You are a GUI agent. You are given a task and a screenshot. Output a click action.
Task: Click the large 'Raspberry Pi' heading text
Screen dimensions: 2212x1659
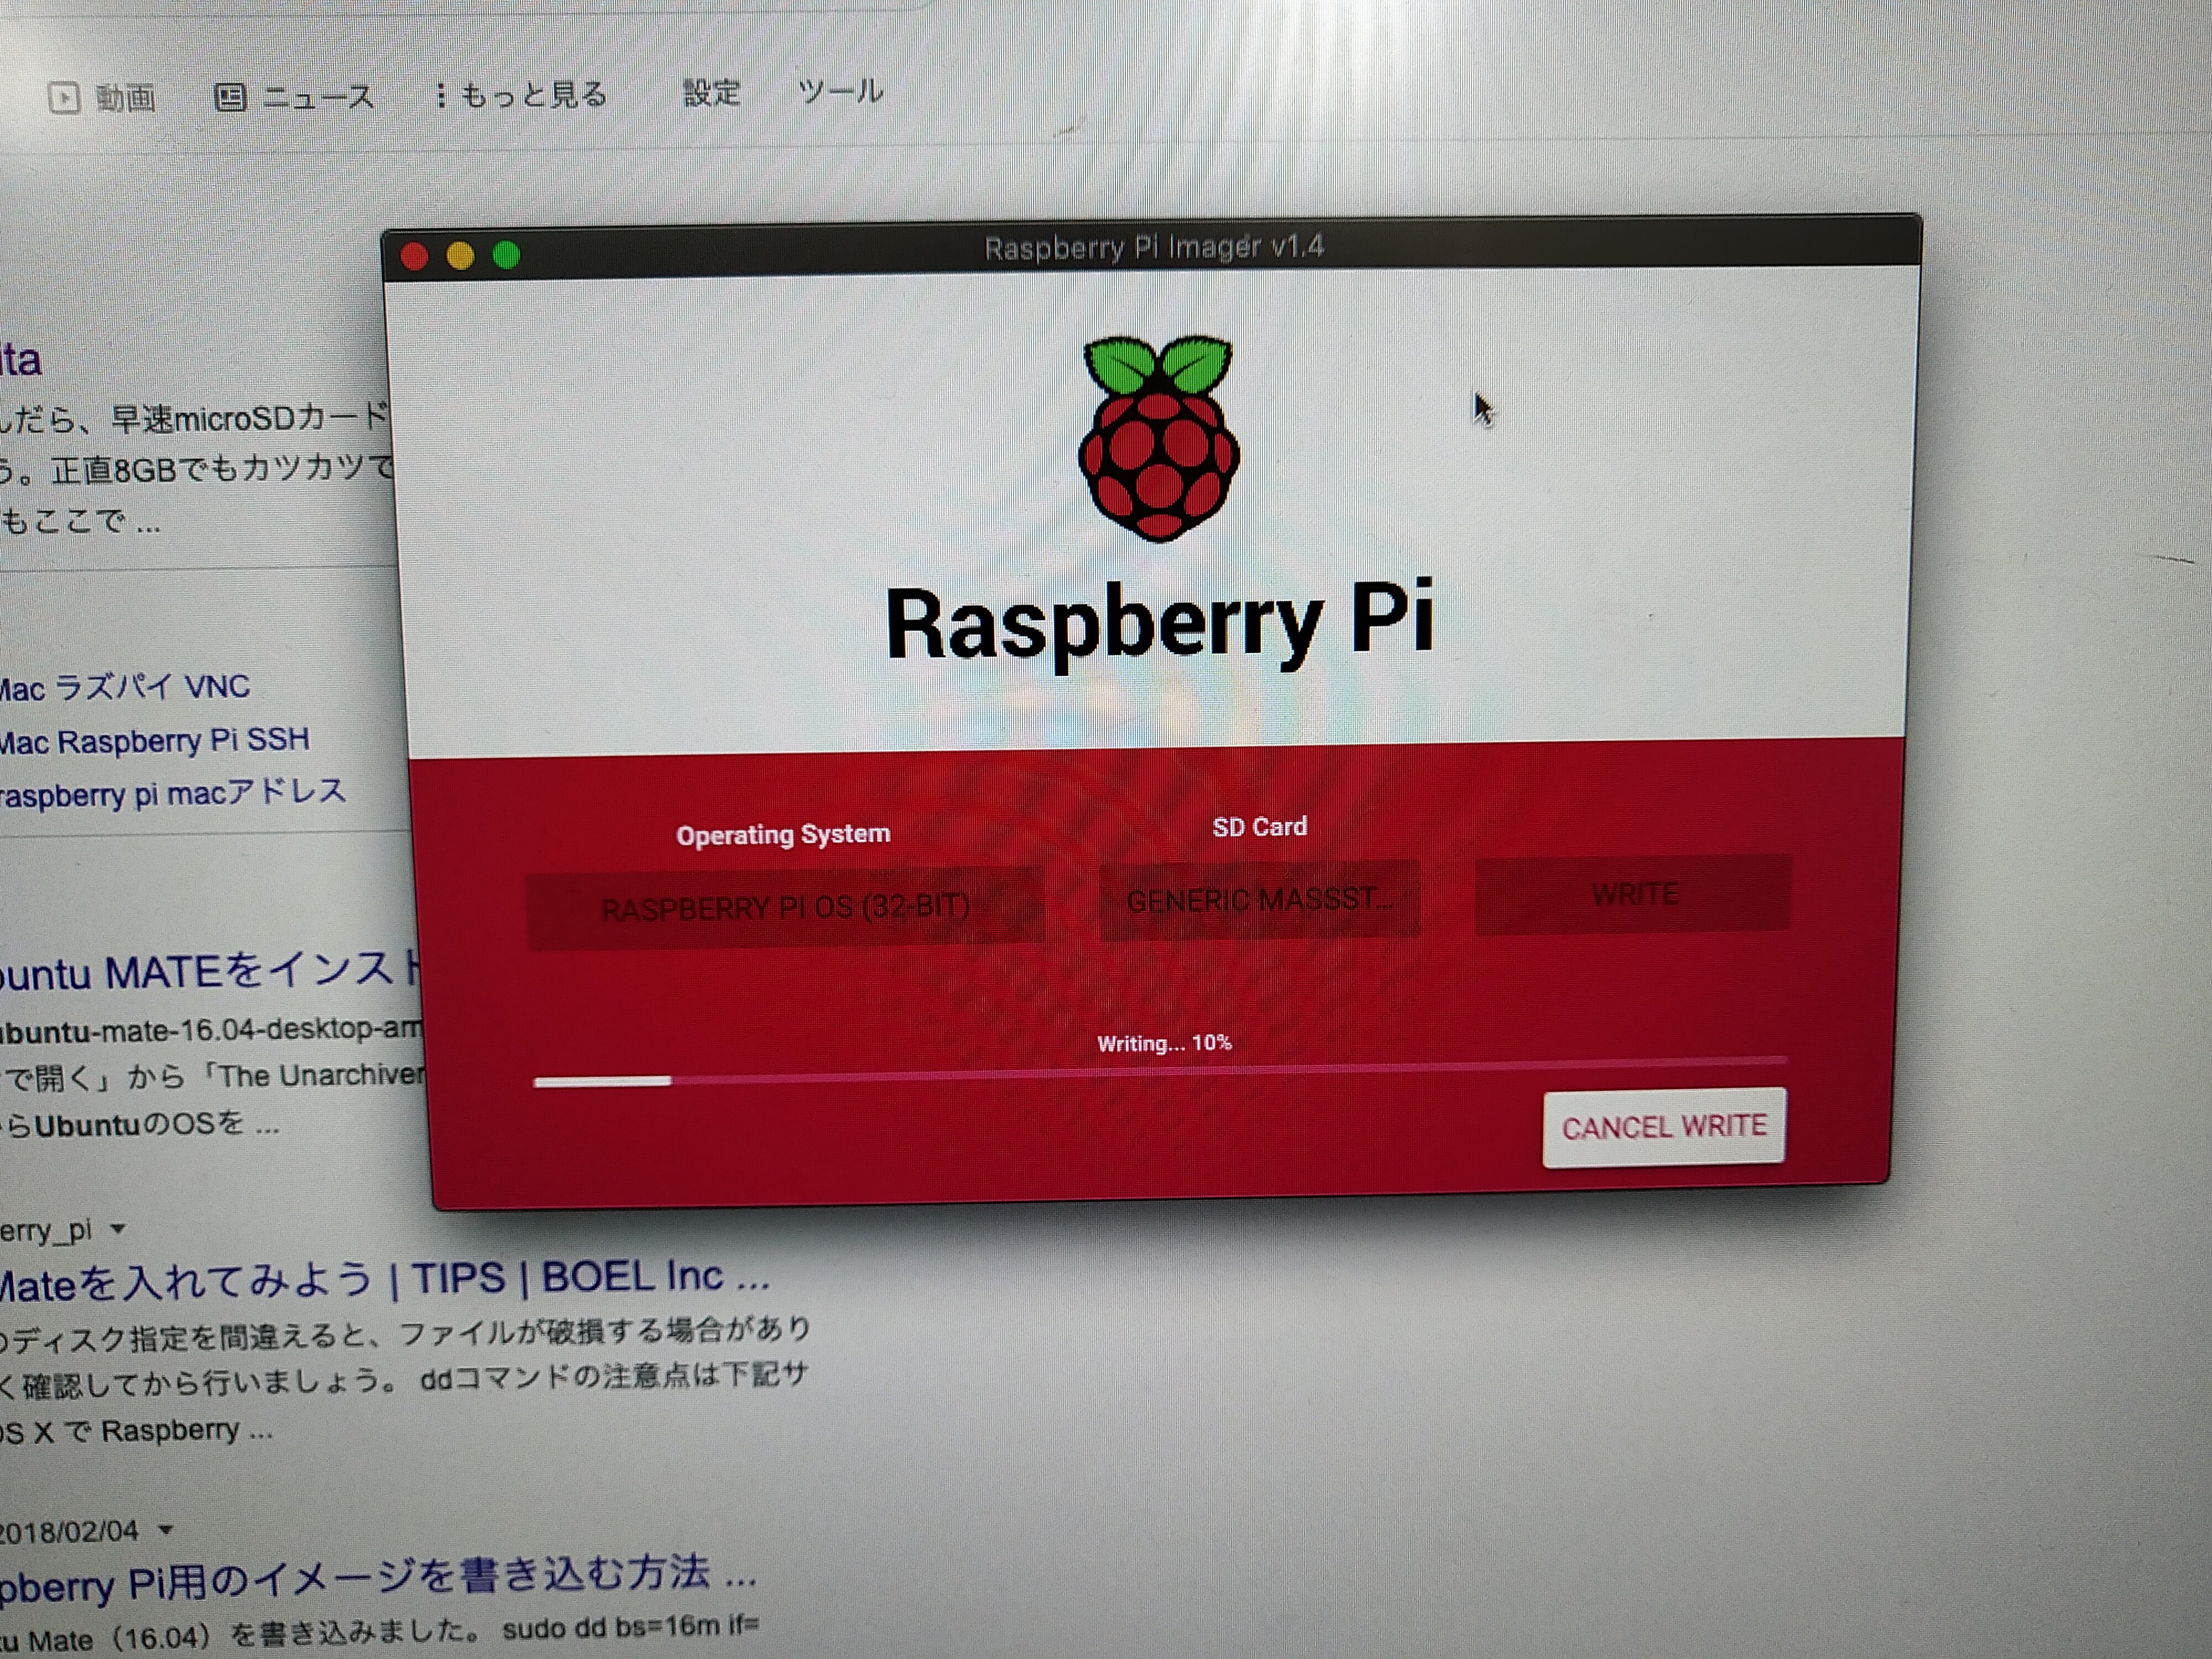[x=1160, y=622]
